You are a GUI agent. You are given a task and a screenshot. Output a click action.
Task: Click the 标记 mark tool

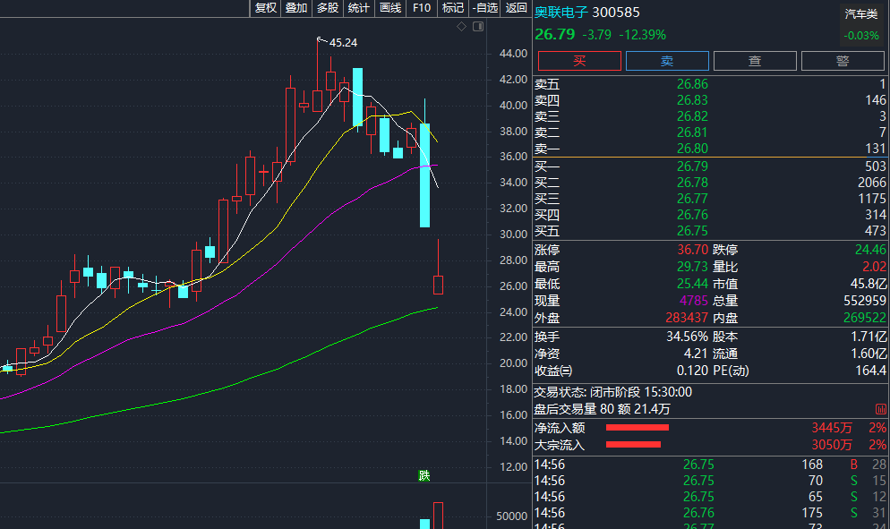[x=452, y=8]
